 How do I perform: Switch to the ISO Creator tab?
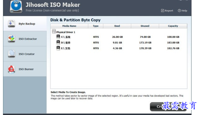click(x=25, y=54)
